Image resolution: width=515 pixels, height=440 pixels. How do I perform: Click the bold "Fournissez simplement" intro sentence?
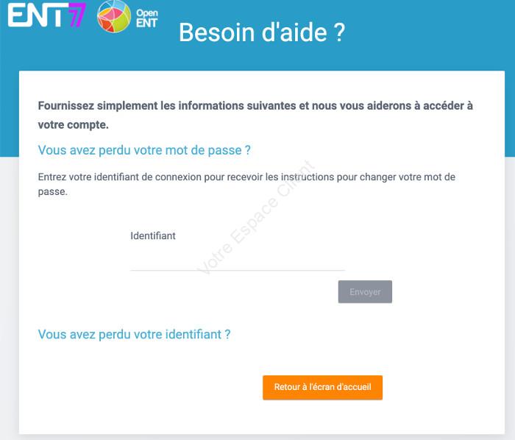tap(255, 106)
